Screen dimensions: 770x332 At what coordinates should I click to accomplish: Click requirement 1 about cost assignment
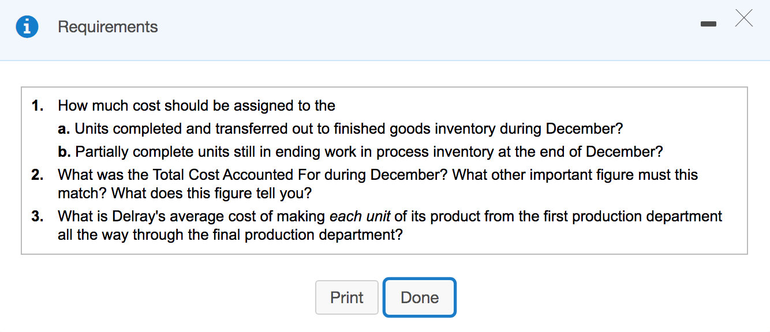[196, 105]
